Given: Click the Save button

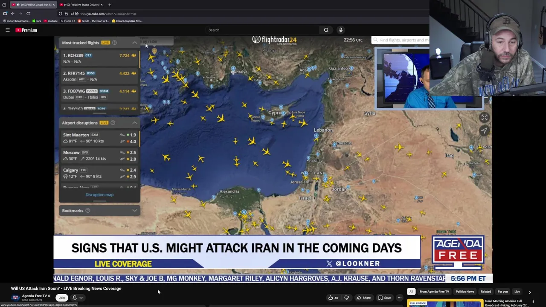Looking at the screenshot, I should [384, 298].
